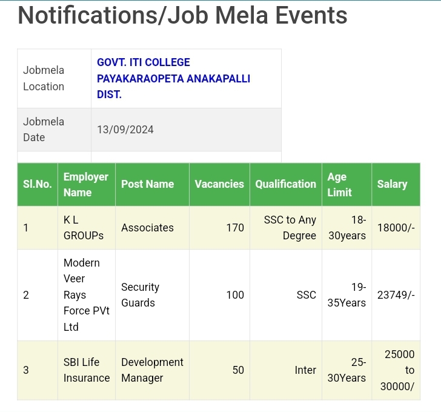Screen dimensions: 441x412
Task: Click age limit 19-35Years
Action: tap(346, 294)
